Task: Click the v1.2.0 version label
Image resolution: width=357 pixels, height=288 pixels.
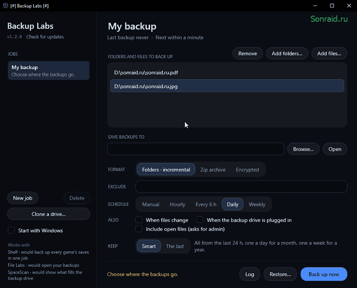Action: click(14, 37)
